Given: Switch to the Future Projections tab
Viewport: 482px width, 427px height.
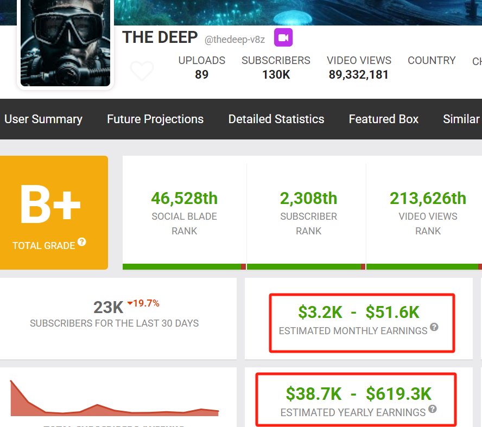Looking at the screenshot, I should tap(155, 119).
